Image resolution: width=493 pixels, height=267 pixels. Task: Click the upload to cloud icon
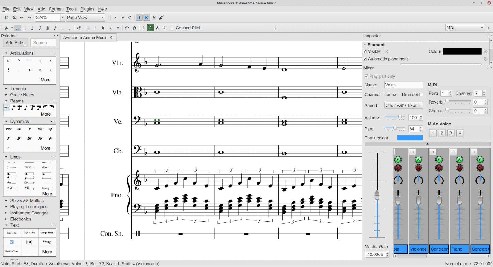(14, 18)
